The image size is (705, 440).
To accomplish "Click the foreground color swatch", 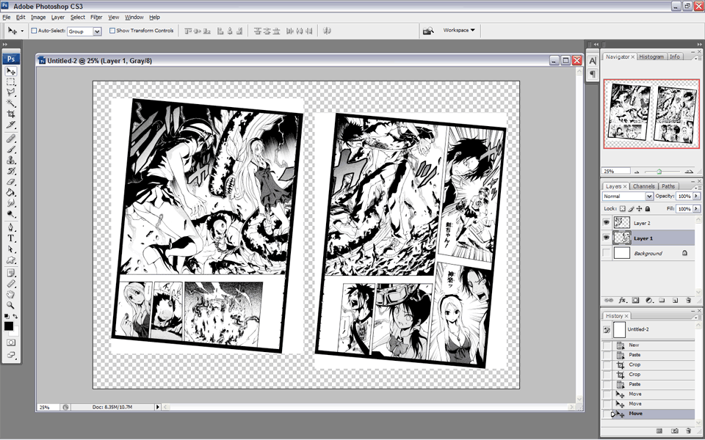I will click(x=9, y=326).
